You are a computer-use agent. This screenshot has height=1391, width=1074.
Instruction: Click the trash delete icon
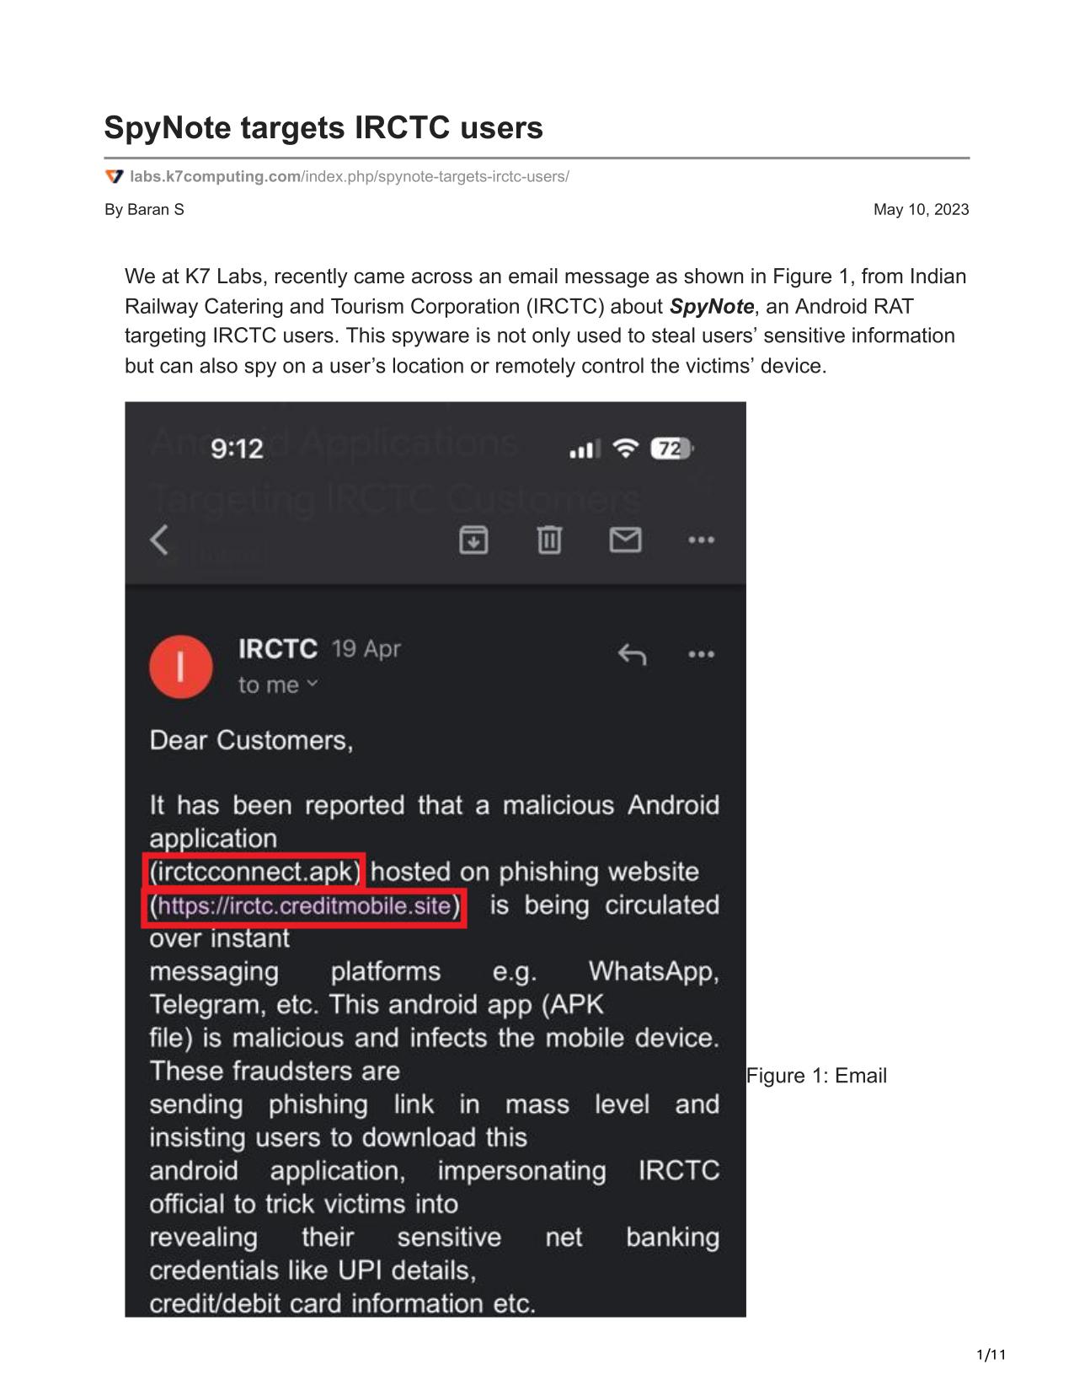pyautogui.click(x=549, y=540)
